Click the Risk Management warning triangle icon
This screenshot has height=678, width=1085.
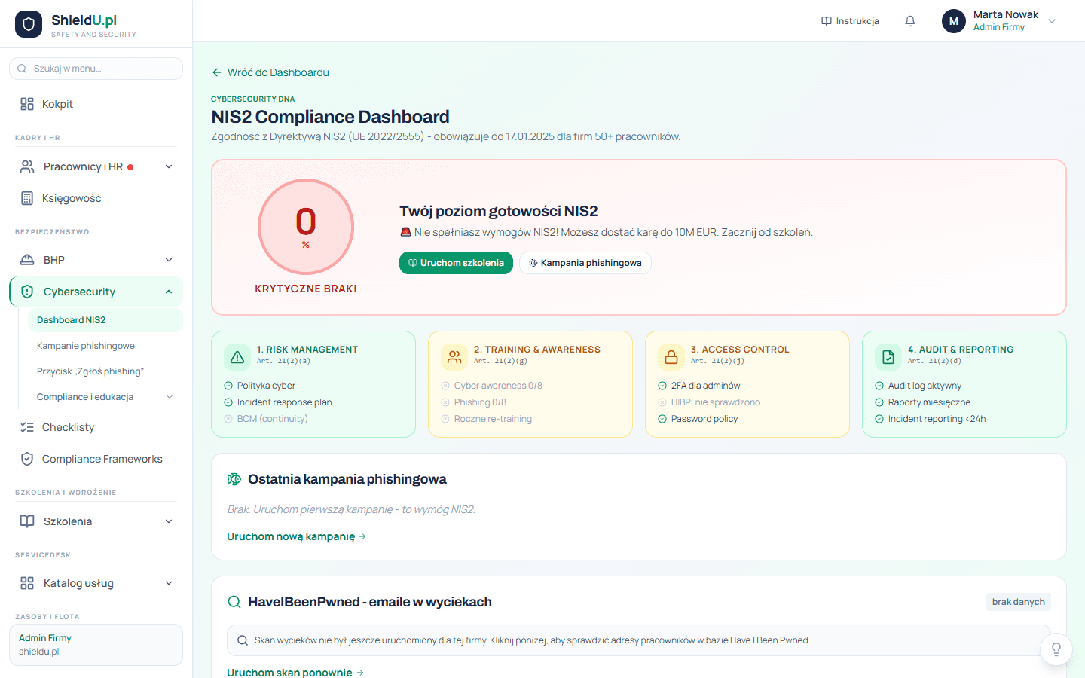[237, 357]
